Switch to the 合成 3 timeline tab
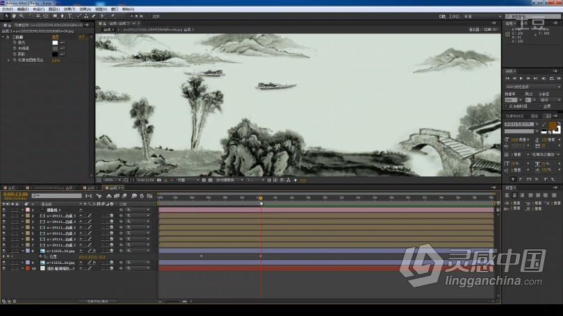The height and width of the screenshot is (316, 563). [x=113, y=188]
